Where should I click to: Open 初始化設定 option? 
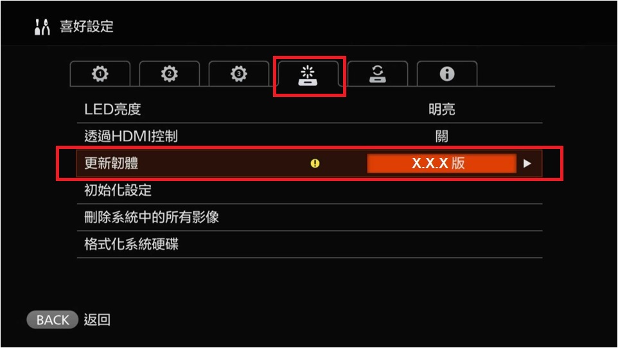pos(310,190)
